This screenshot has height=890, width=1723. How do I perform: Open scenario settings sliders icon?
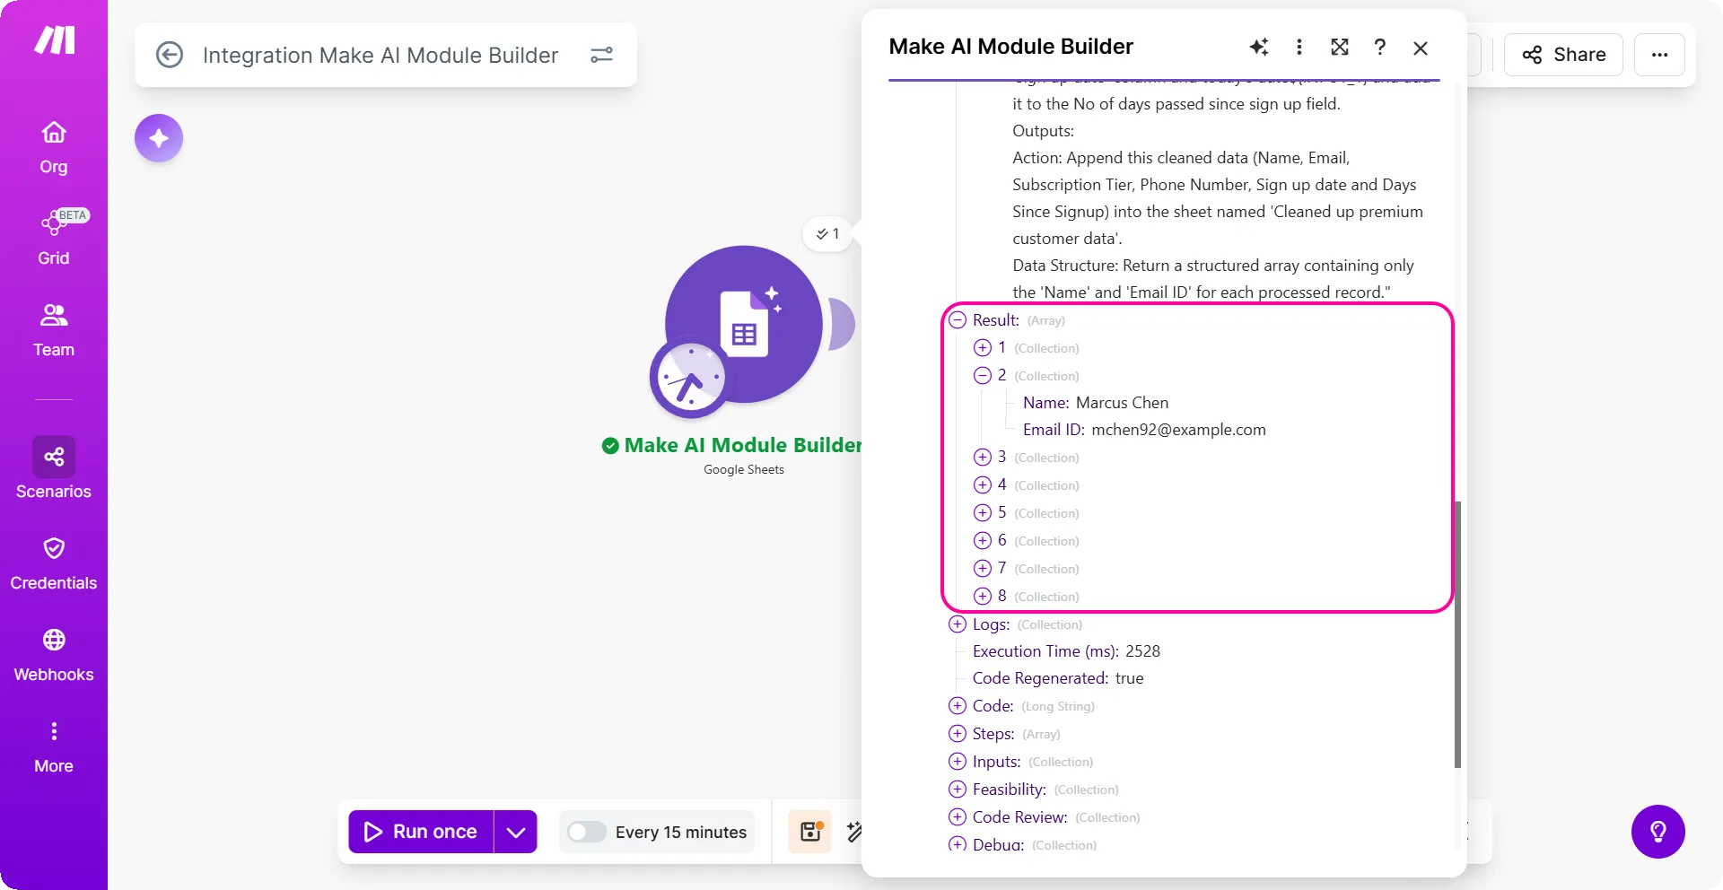click(601, 55)
